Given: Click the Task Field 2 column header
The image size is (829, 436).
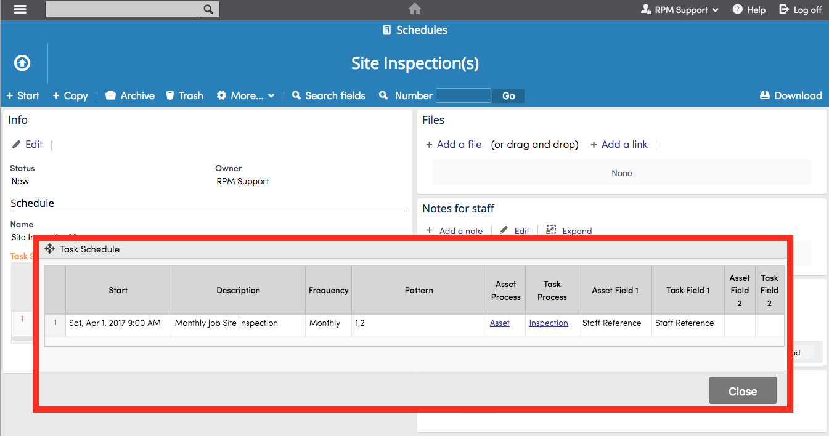Looking at the screenshot, I should coord(770,290).
